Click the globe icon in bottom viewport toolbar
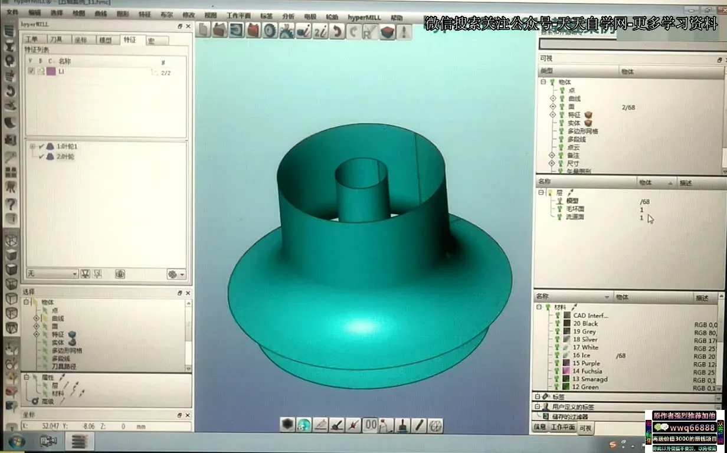Screen dimensions: 727x453 click(x=304, y=425)
